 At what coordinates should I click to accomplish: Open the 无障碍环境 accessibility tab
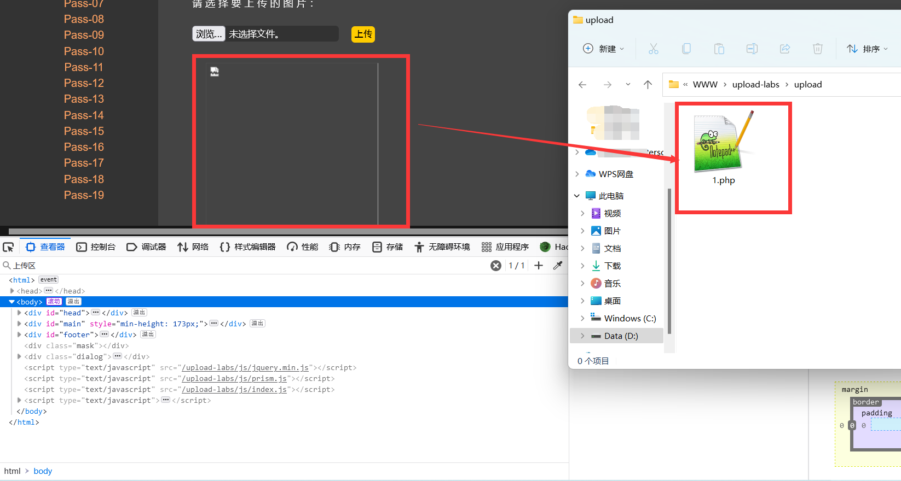442,247
